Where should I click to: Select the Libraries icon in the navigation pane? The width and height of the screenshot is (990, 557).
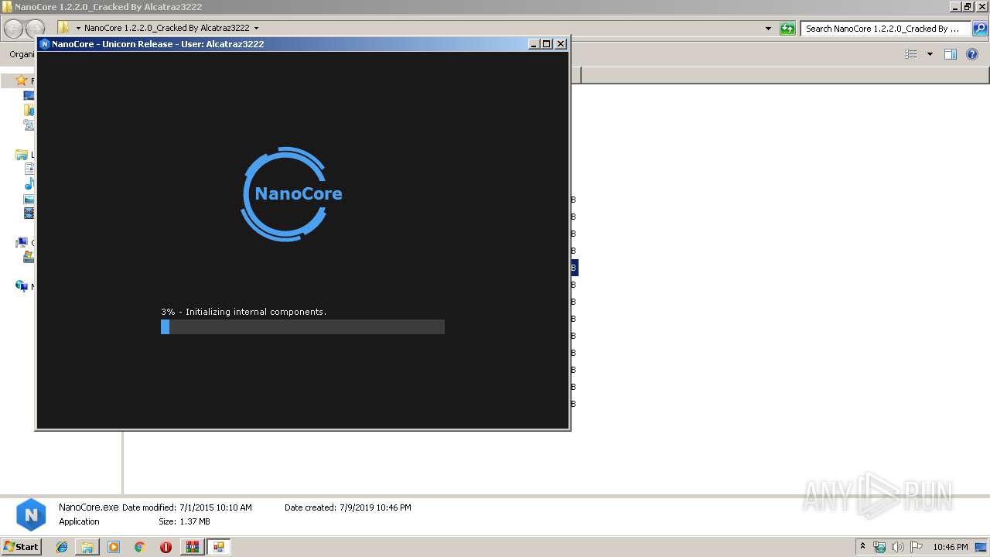pyautogui.click(x=22, y=155)
